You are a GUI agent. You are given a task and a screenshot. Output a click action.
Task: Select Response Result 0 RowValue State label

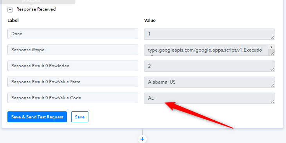pos(73,82)
